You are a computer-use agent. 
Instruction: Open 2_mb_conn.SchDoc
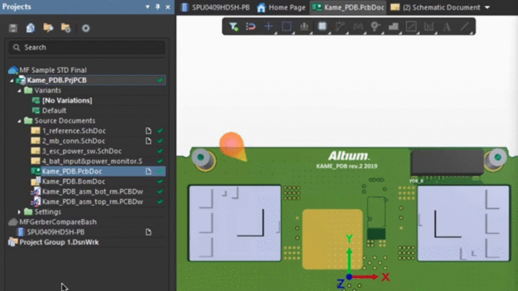[73, 141]
